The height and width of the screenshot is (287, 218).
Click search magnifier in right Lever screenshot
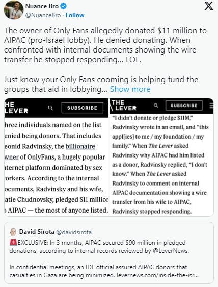click(x=156, y=106)
